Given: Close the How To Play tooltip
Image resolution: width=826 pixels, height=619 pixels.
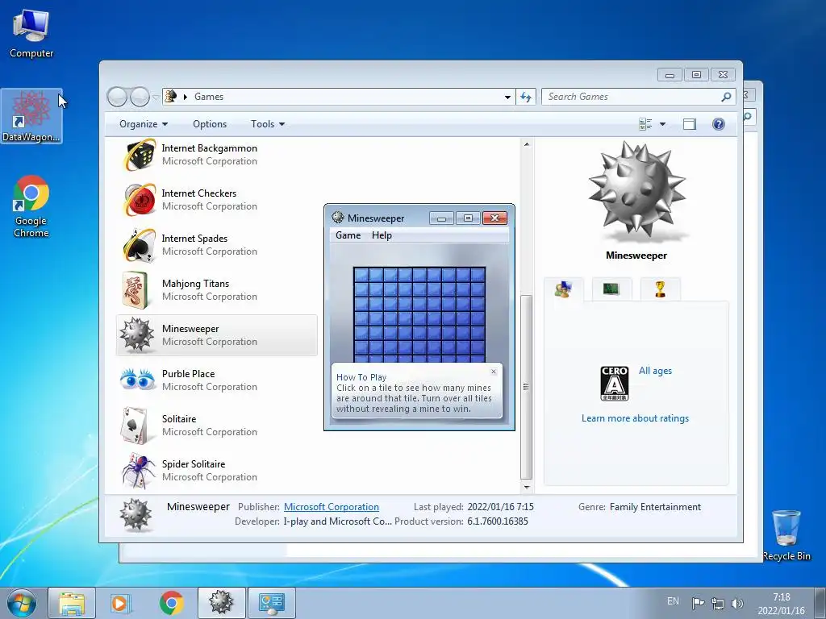Looking at the screenshot, I should pos(494,372).
